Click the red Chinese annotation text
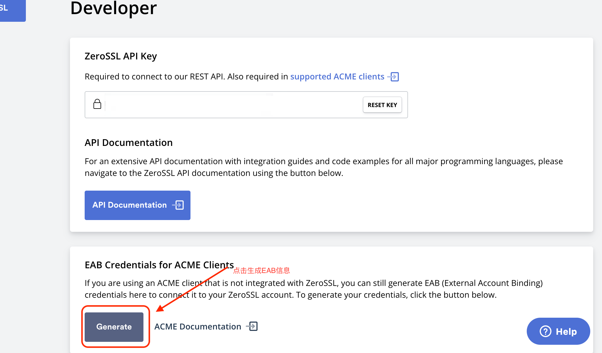 [x=261, y=271]
